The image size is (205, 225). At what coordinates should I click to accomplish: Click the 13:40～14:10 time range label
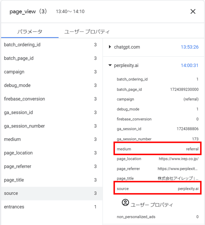point(70,12)
